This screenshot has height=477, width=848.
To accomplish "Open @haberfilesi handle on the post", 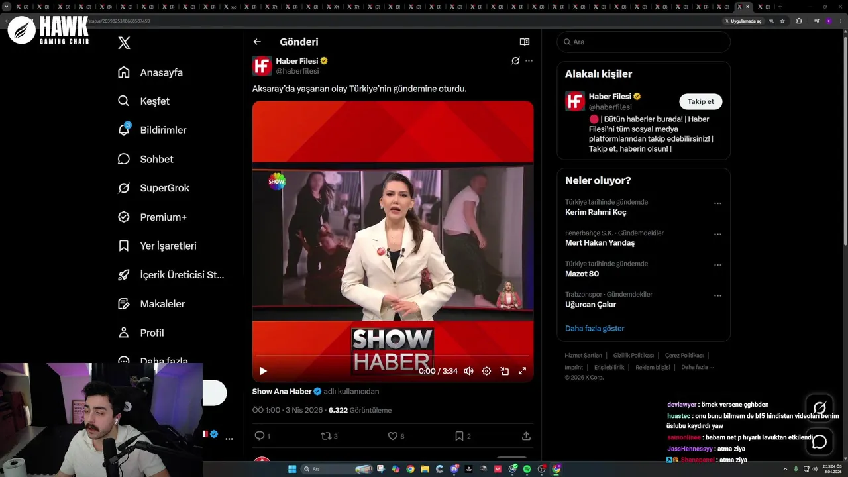I will coord(297,71).
